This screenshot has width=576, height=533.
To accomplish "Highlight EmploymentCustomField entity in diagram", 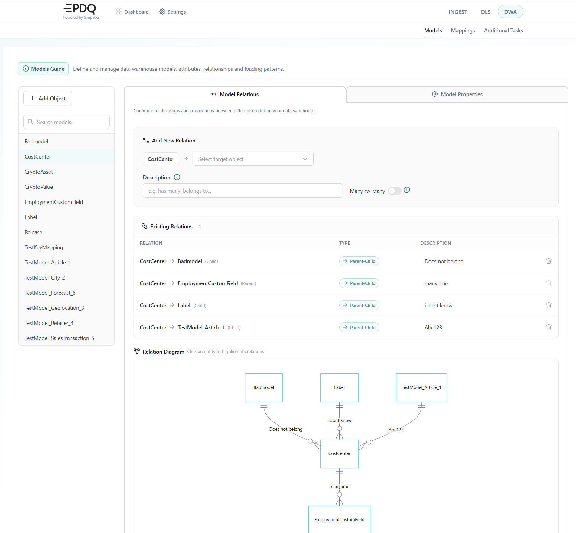I will (339, 519).
